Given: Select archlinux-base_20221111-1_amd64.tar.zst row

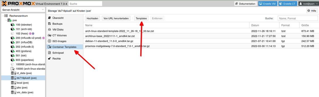Looking at the screenshot, I should tap(201, 36).
